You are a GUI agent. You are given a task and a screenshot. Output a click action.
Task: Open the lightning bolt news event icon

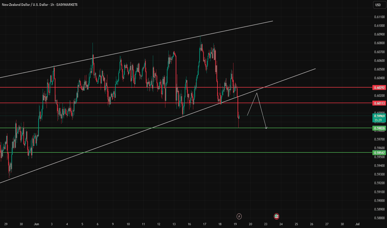click(239, 216)
